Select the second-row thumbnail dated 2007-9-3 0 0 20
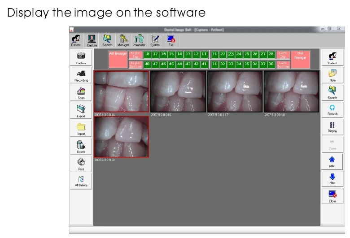The height and width of the screenshot is (238, 350). pyautogui.click(x=122, y=137)
